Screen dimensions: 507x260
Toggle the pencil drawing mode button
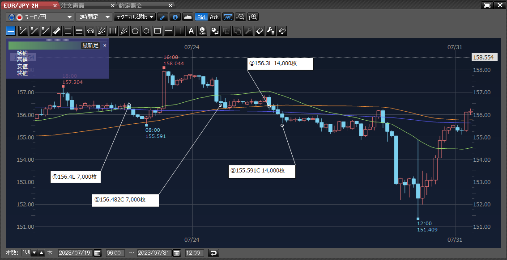coord(163,17)
